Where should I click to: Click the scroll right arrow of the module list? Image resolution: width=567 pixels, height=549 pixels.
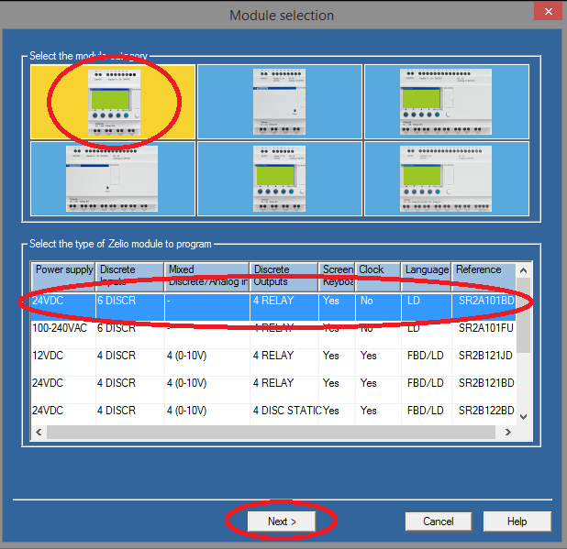508,432
